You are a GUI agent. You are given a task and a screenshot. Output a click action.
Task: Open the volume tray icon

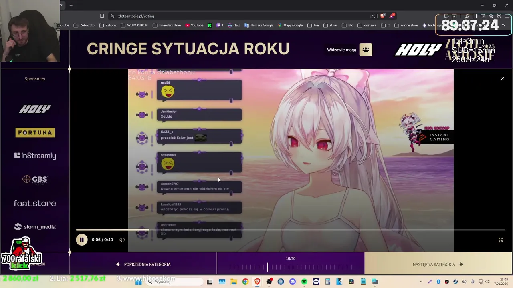[487, 282]
